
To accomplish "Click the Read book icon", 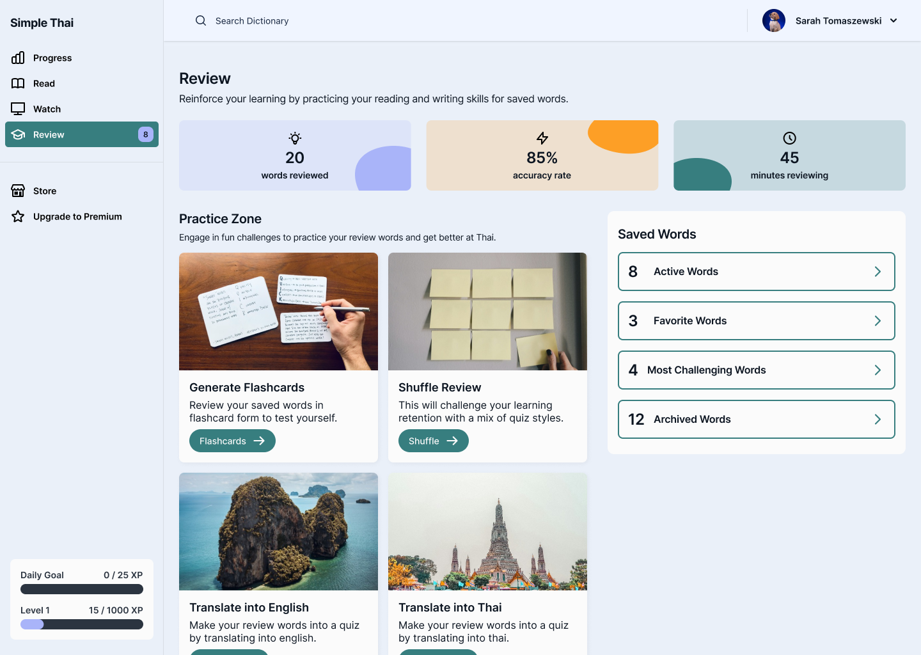I will tap(18, 83).
